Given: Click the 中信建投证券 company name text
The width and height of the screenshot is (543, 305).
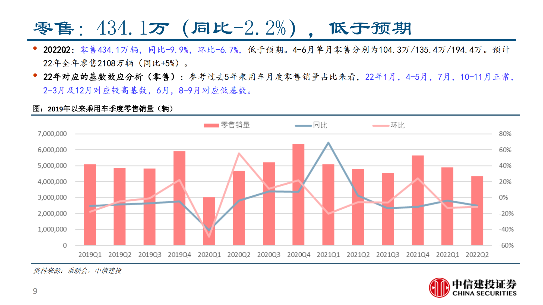Looking at the screenshot, I should [x=484, y=284].
